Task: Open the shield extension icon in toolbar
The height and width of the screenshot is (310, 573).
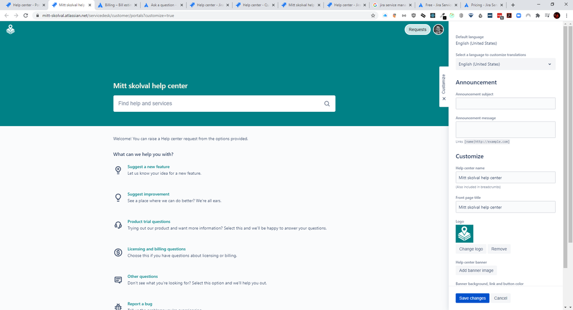Action: 414,15
